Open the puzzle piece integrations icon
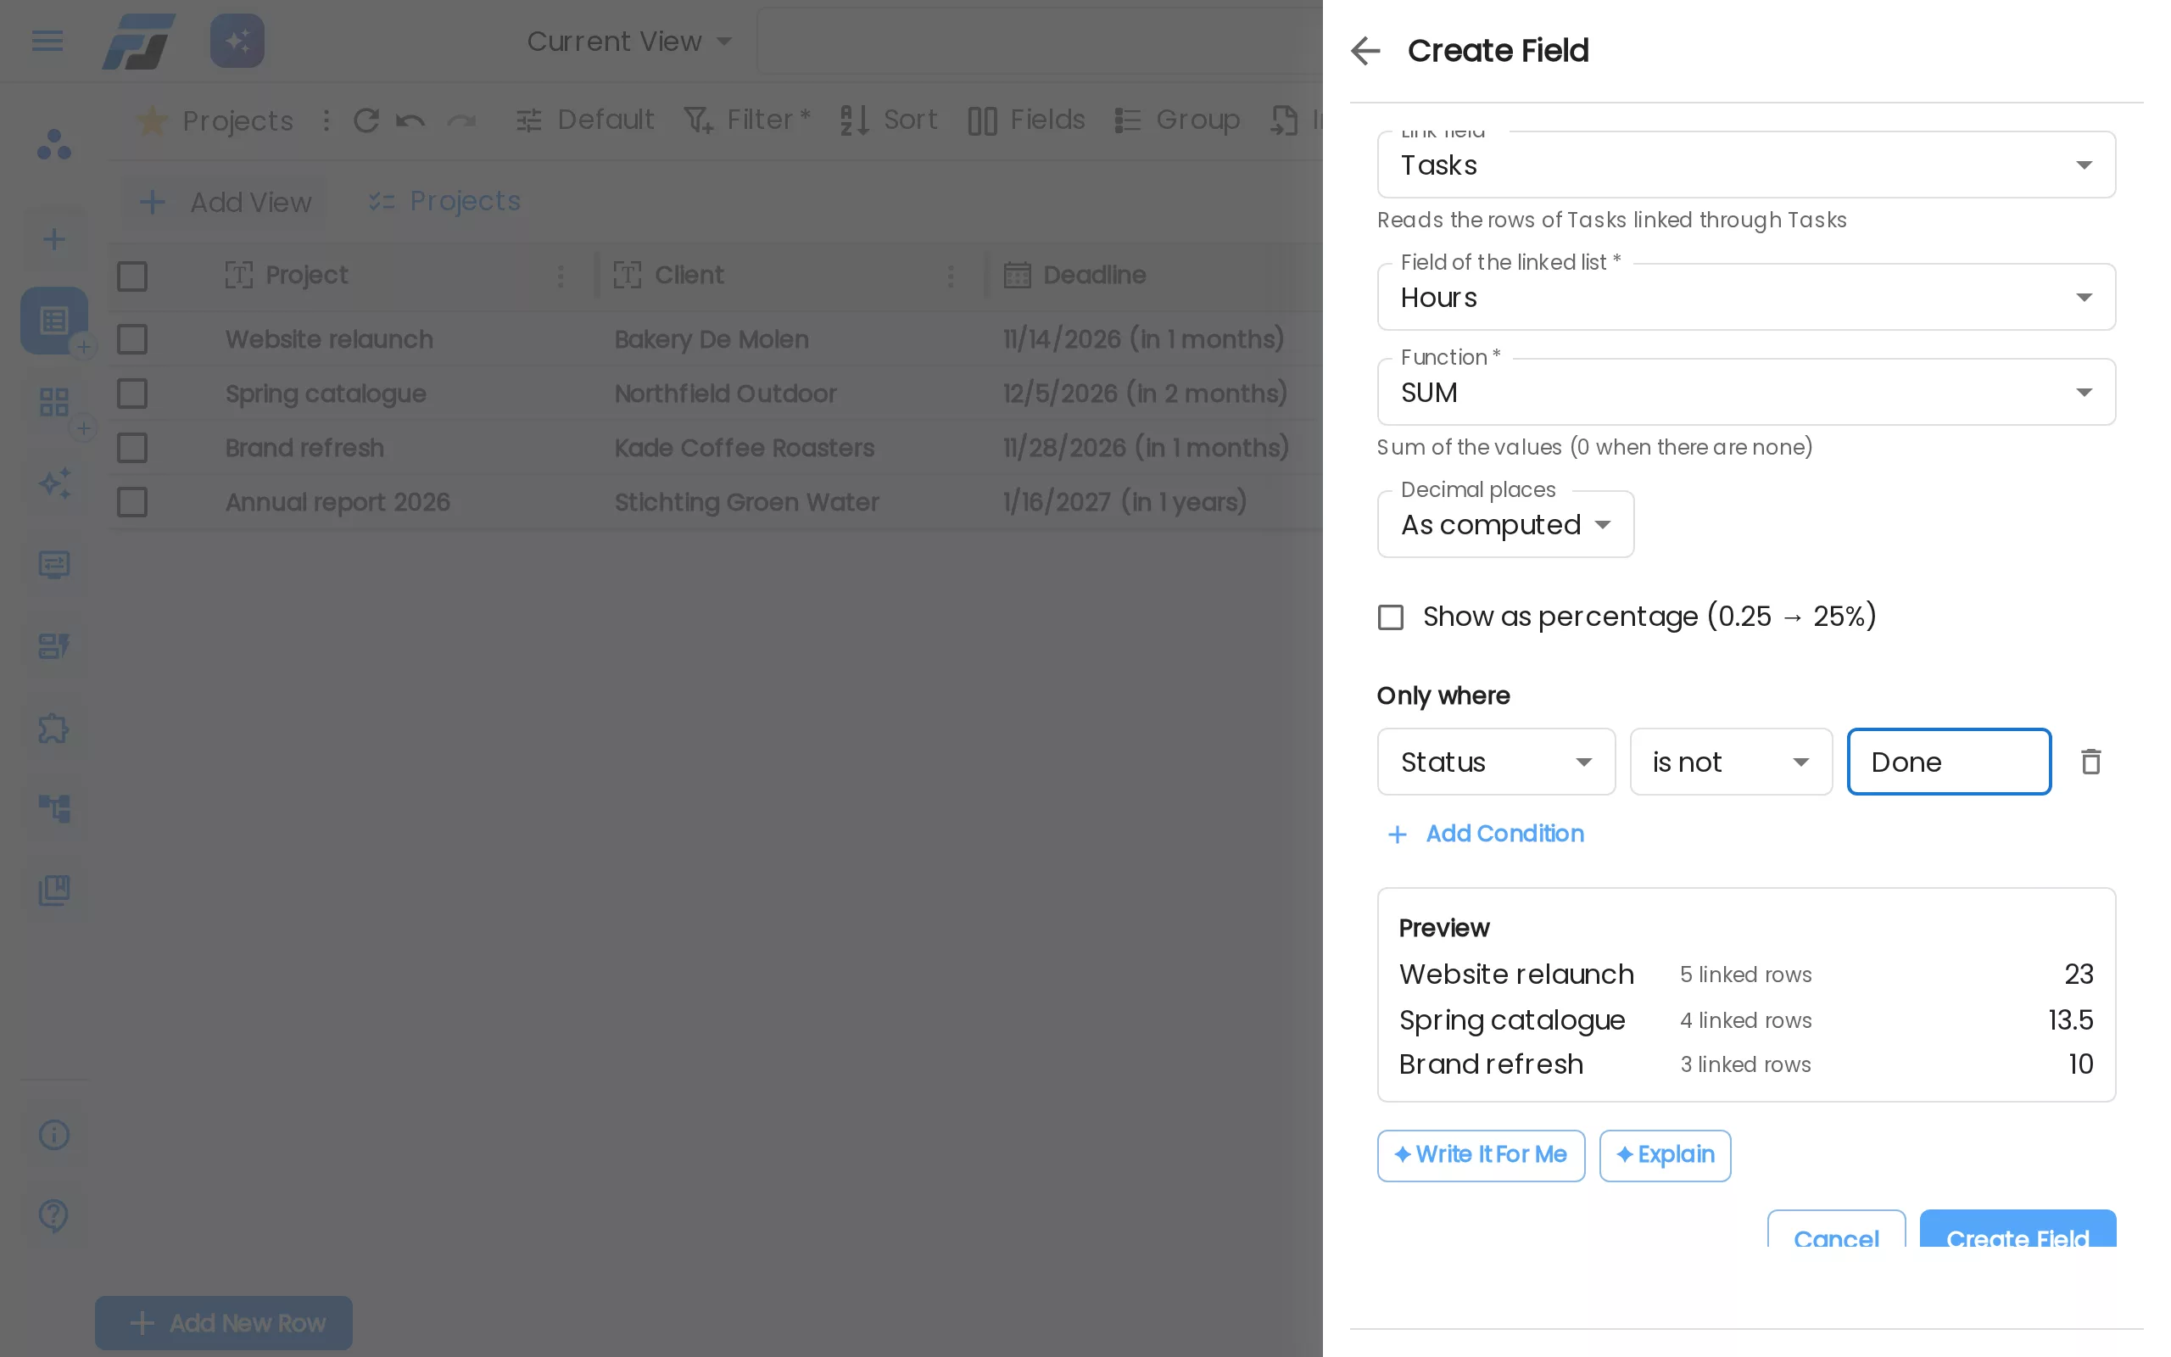2171x1357 pixels. point(53,728)
